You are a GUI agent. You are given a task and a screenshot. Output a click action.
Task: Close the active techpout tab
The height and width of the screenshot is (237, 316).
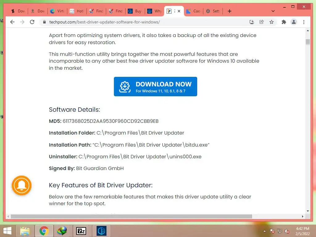click(179, 11)
